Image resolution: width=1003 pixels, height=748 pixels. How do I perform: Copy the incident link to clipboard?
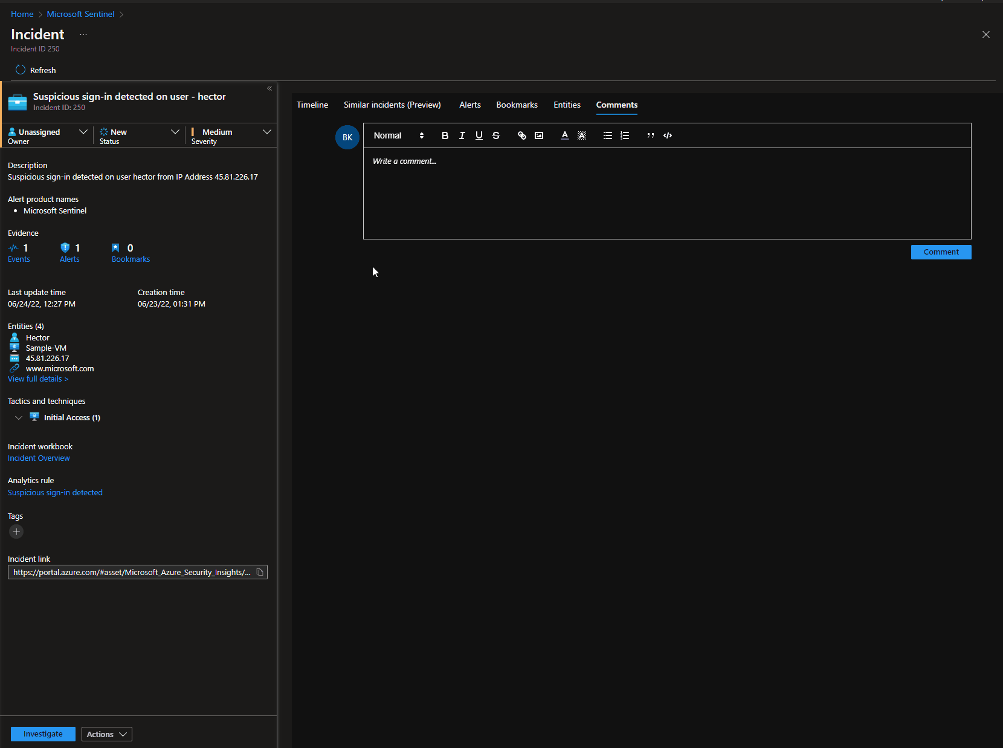(x=260, y=572)
